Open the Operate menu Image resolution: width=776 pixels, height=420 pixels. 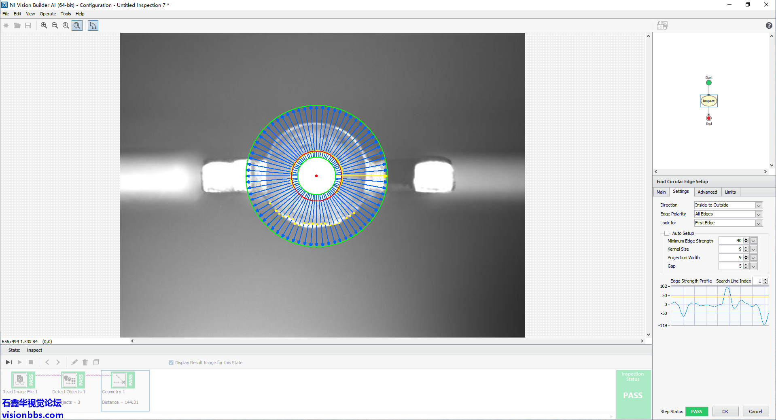(x=48, y=14)
